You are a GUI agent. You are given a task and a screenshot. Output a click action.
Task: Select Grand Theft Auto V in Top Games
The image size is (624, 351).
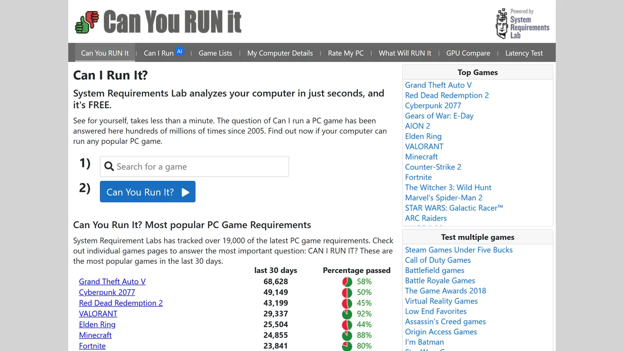tap(438, 85)
